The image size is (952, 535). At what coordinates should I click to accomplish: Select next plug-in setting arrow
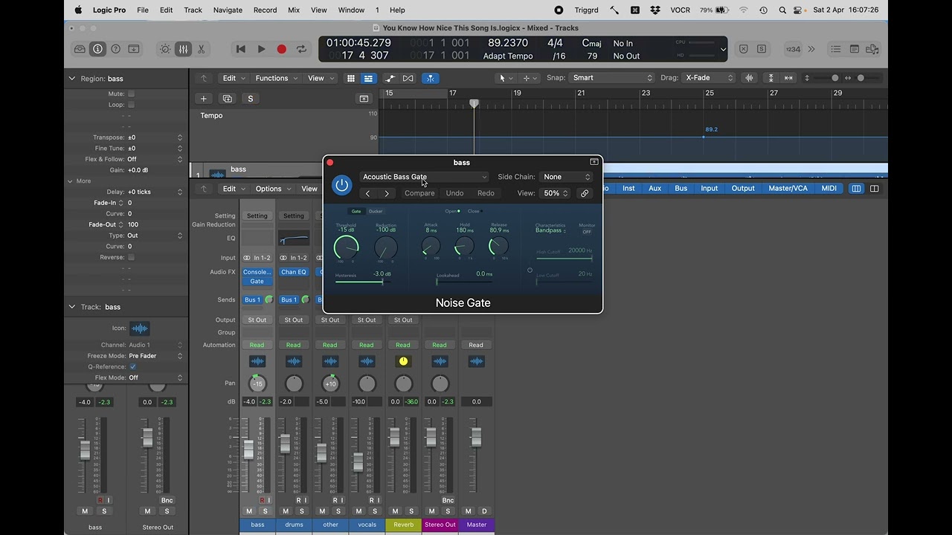387,193
